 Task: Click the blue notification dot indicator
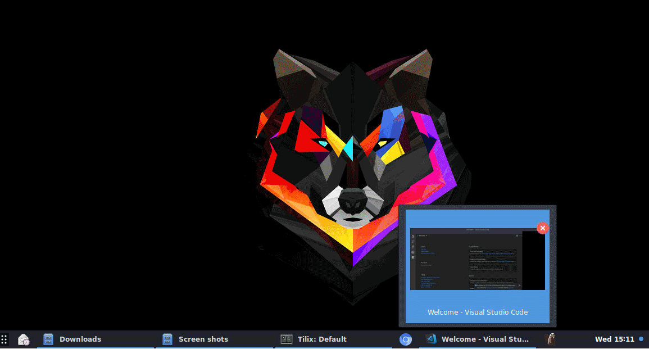tap(641, 339)
